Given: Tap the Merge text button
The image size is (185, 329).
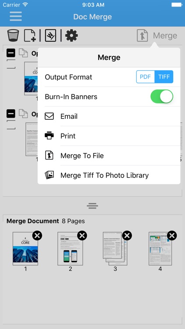Looking at the screenshot, I should tap(165, 36).
